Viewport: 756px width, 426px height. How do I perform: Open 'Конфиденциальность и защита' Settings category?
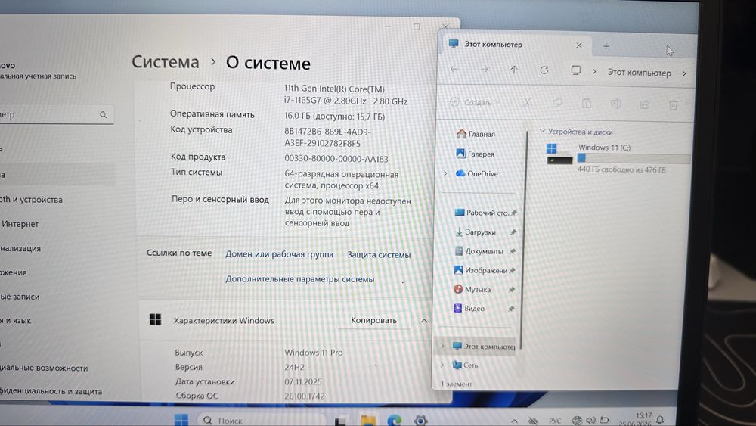51,391
